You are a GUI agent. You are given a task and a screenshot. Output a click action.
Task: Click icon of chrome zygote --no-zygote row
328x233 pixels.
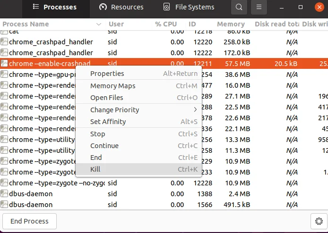point(4,183)
